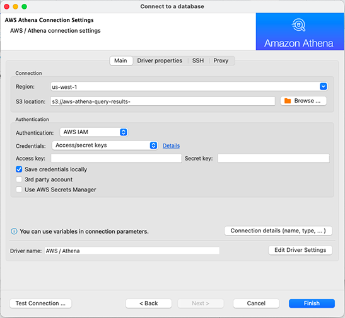The width and height of the screenshot is (345, 318).
Task: Click the S3 location text field
Action: click(163, 101)
